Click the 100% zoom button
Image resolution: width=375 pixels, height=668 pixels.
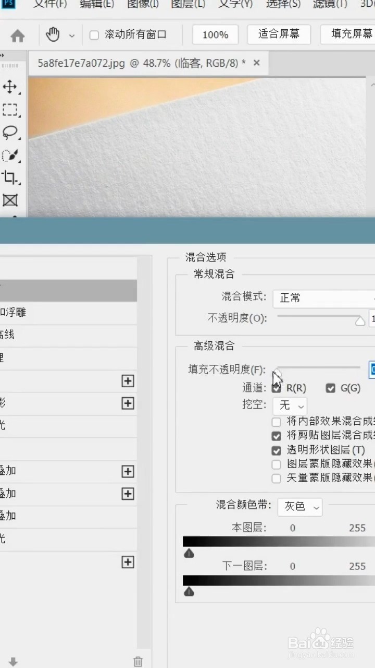point(215,35)
